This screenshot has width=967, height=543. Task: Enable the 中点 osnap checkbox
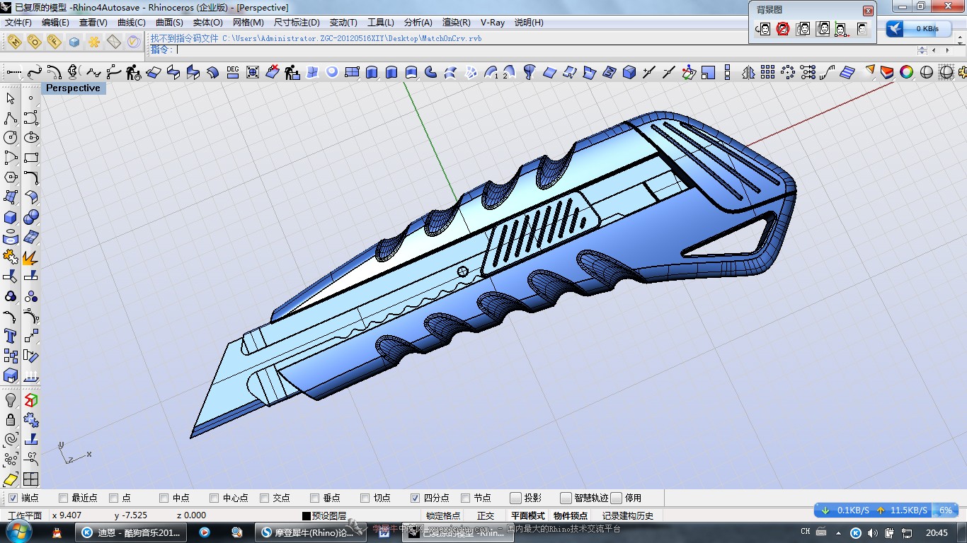pyautogui.click(x=164, y=498)
